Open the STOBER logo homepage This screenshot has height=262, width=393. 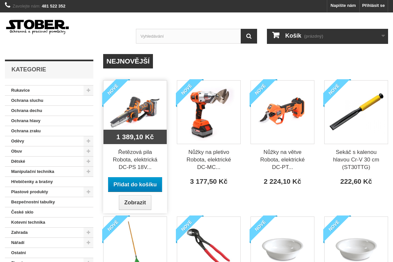[37, 27]
